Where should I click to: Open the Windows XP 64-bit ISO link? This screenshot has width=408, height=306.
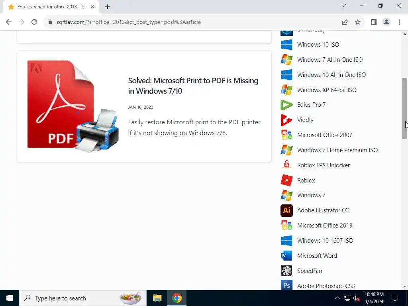327,90
